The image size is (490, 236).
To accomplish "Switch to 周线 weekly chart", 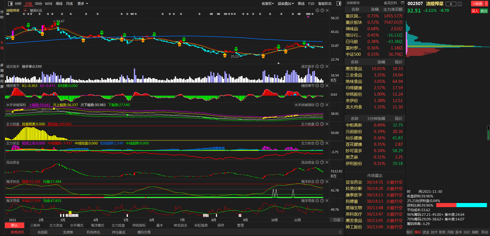I will [59, 4].
